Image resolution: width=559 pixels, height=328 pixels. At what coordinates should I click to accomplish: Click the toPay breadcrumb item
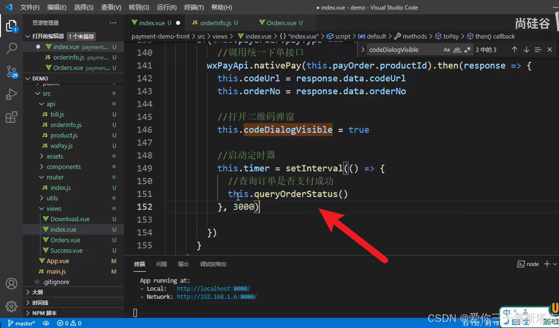click(451, 36)
